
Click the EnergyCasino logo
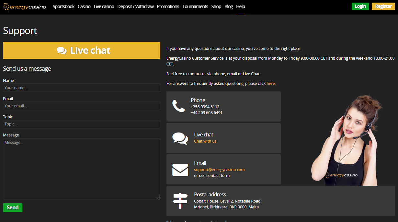pyautogui.click(x=25, y=6)
